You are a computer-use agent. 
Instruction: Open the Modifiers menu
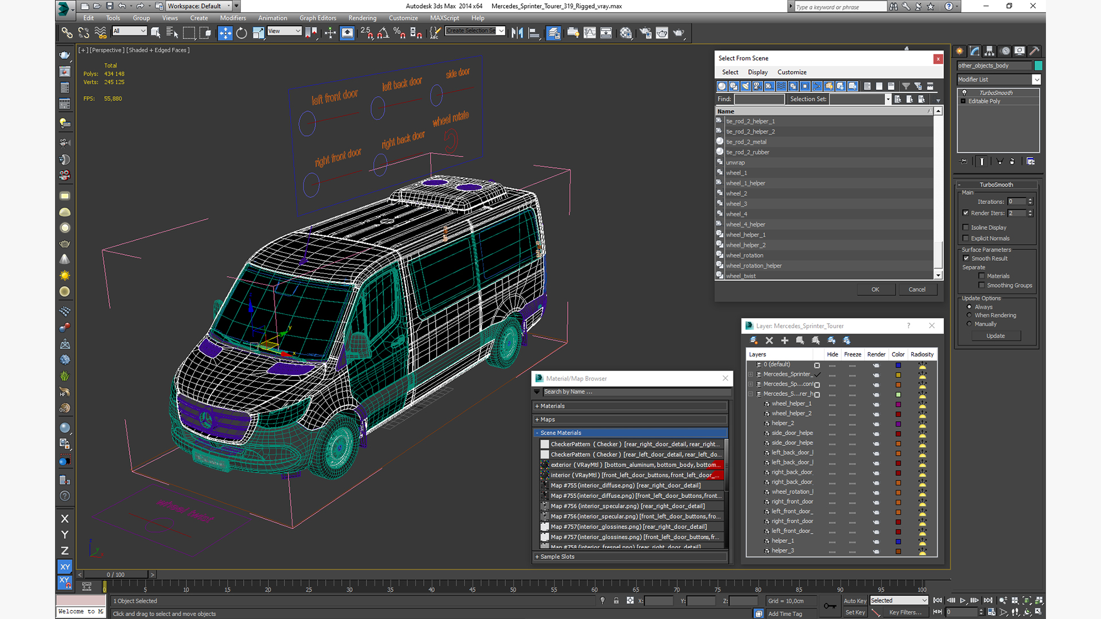[x=233, y=18]
